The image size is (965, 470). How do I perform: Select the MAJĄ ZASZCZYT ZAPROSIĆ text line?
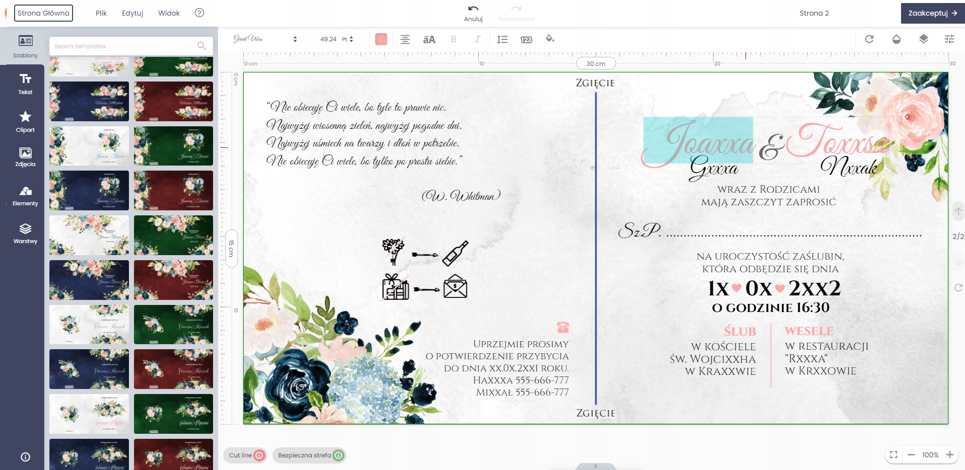(769, 202)
